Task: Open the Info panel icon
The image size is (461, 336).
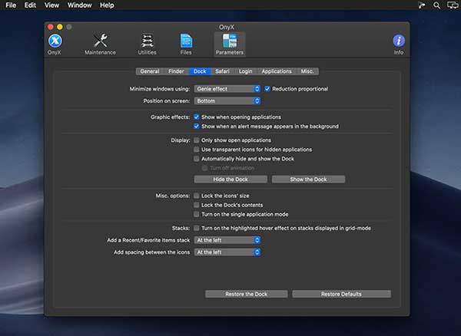Action: (x=399, y=44)
